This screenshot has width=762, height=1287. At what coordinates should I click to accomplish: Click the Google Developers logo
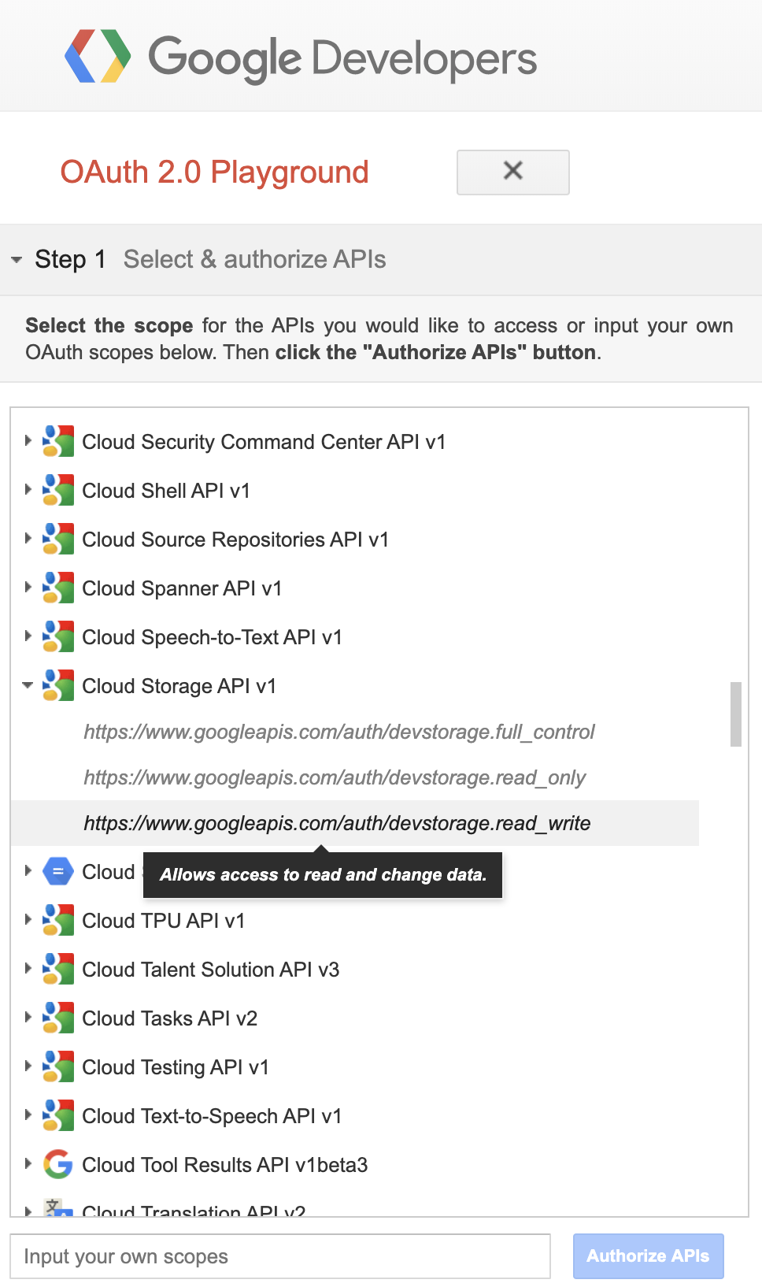301,55
